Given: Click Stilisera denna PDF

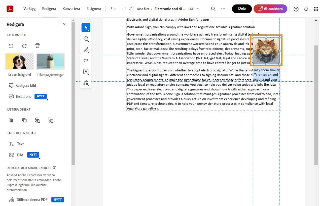Looking at the screenshot, I should (28, 200).
